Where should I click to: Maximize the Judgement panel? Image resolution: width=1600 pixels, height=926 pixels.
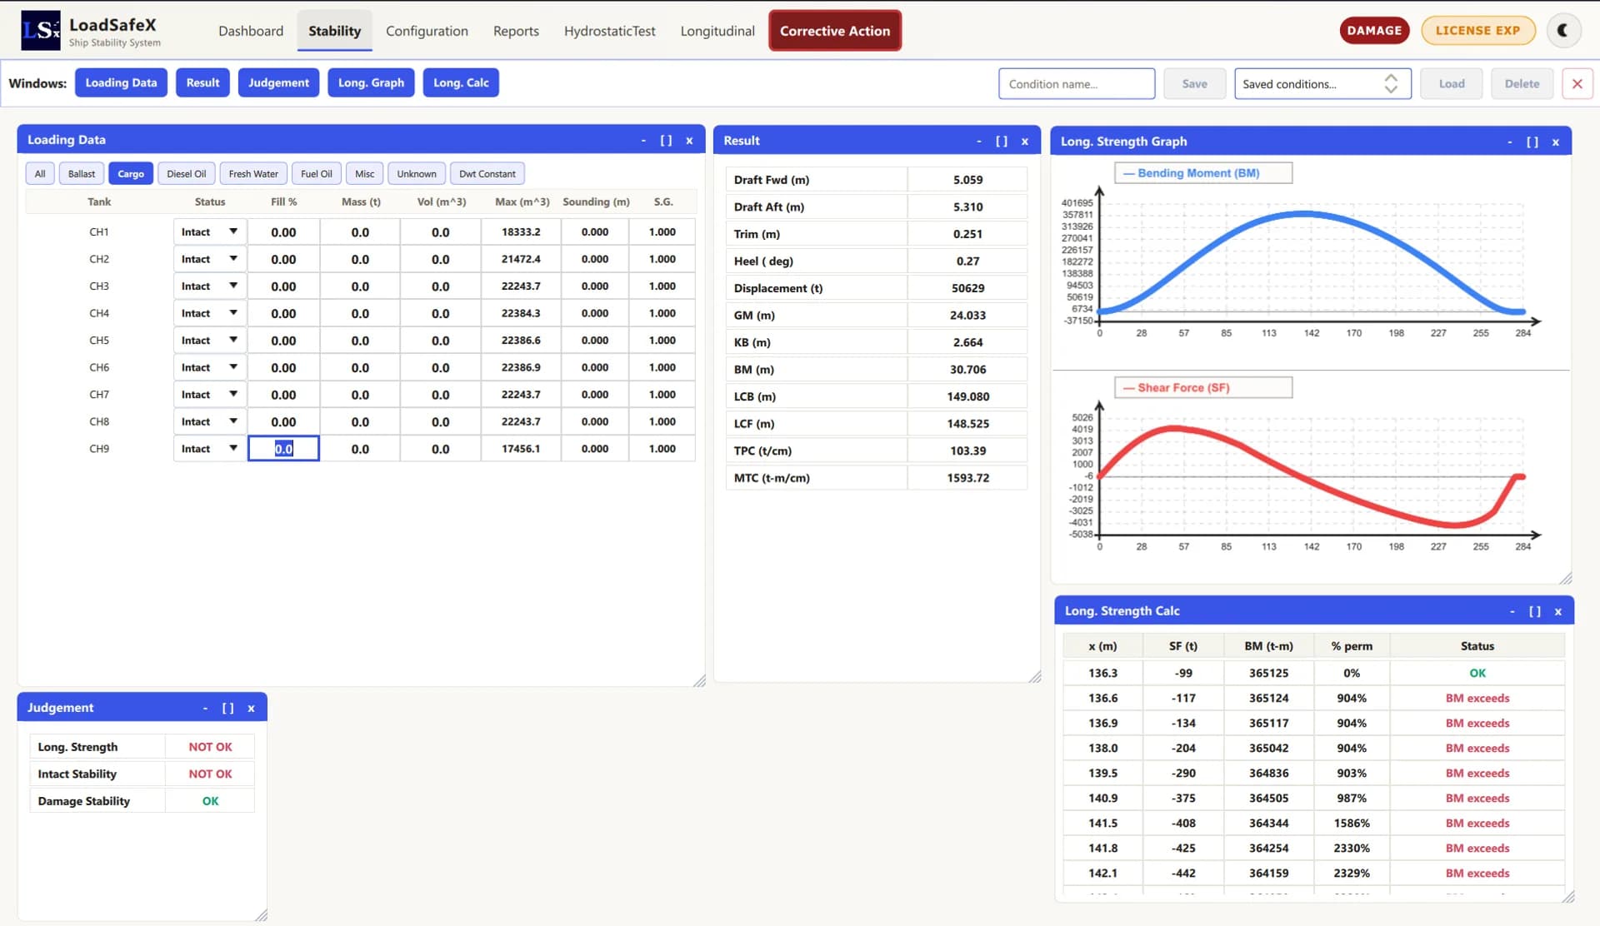pos(227,708)
